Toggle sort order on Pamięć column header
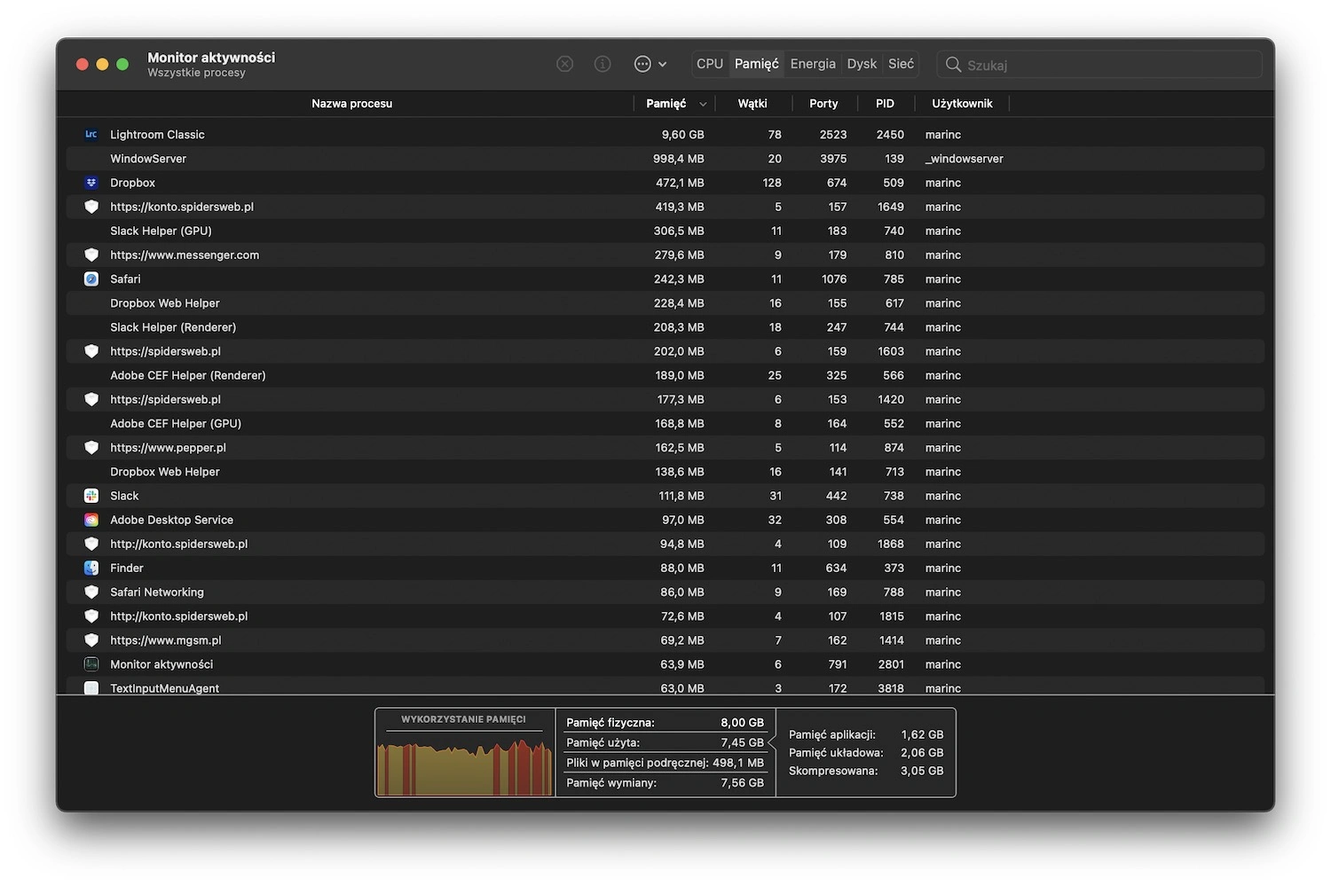1331x886 pixels. pos(675,104)
